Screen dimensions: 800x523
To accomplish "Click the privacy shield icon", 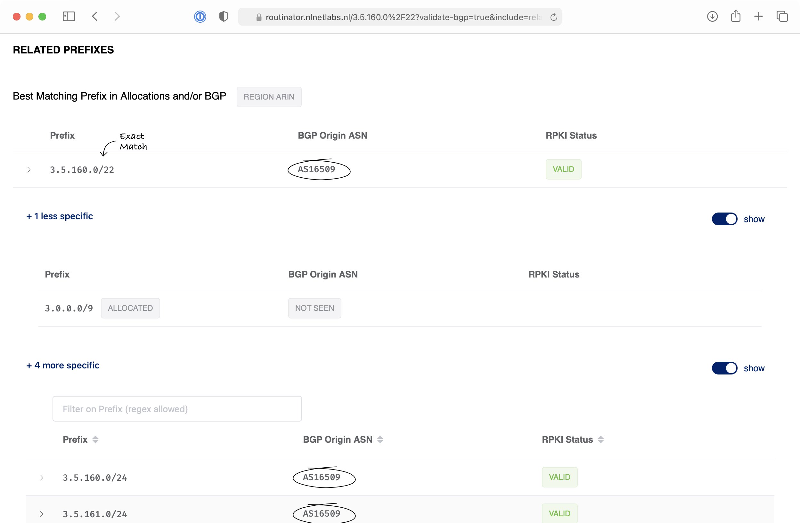I will (x=224, y=16).
